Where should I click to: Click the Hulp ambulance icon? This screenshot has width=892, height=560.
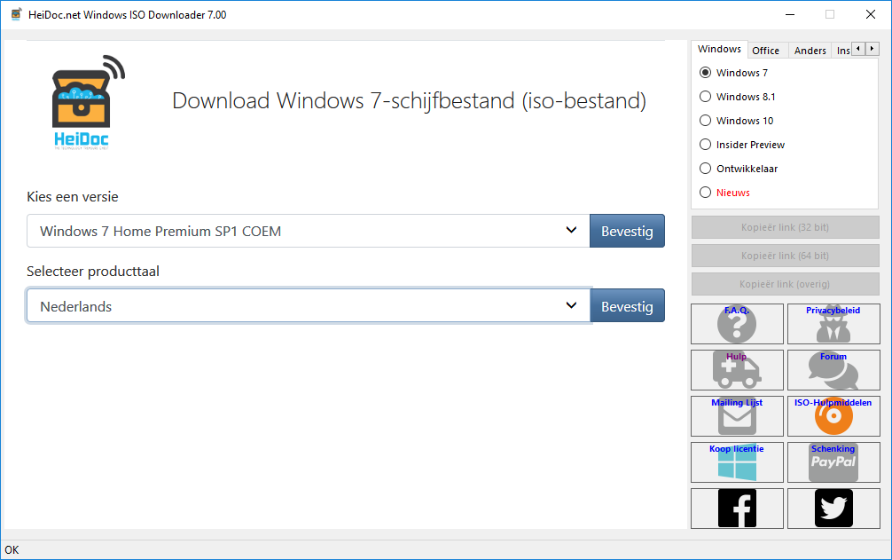[x=737, y=370]
